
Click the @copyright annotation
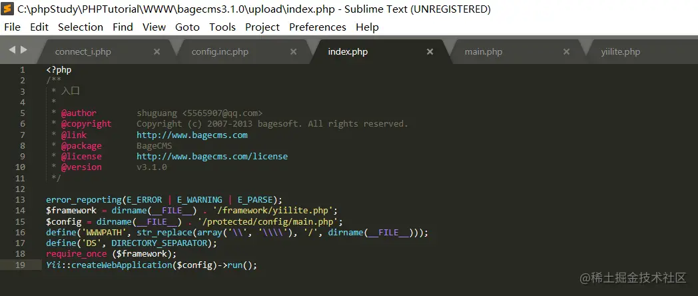(x=87, y=124)
